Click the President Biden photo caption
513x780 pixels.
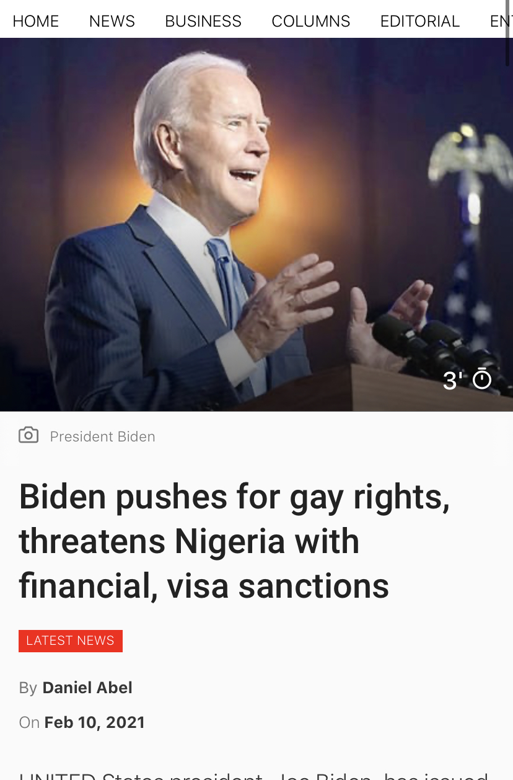click(102, 437)
